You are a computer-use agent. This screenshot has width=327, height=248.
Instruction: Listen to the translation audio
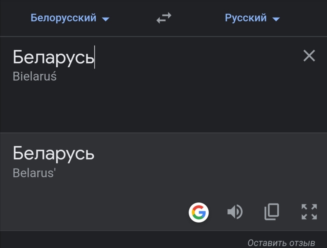pyautogui.click(x=235, y=212)
